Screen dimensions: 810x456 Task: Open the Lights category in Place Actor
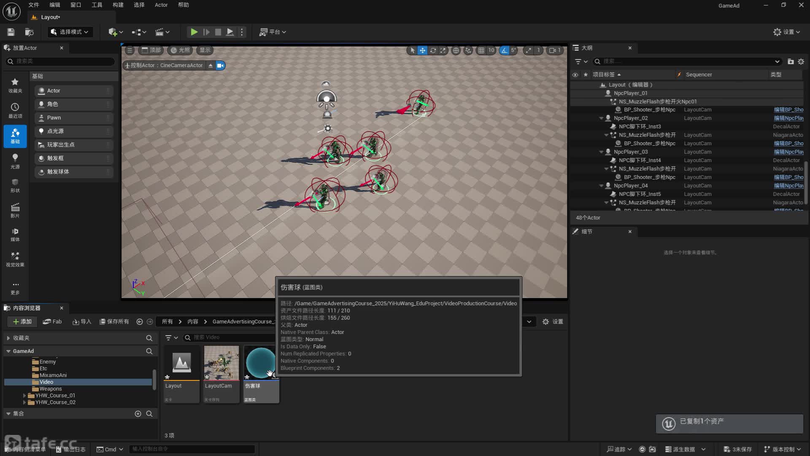click(x=15, y=161)
